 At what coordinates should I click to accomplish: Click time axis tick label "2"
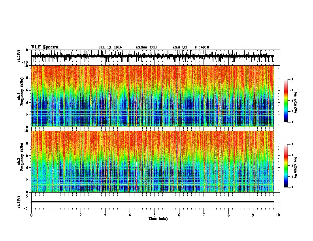pyautogui.click(x=81, y=215)
